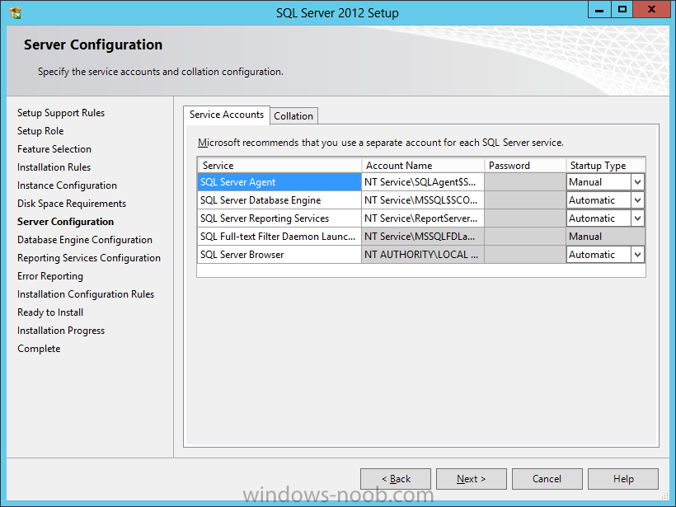Open Startup Type dropdown for SQL Server Agent

[637, 182]
